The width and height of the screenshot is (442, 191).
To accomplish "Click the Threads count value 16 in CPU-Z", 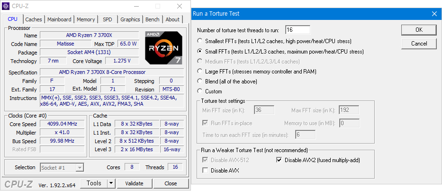I will click(x=175, y=167).
